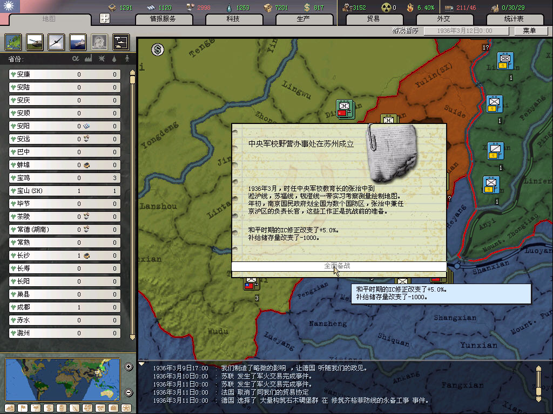
Task: Select province 巴中 in list
Action: [65, 152]
